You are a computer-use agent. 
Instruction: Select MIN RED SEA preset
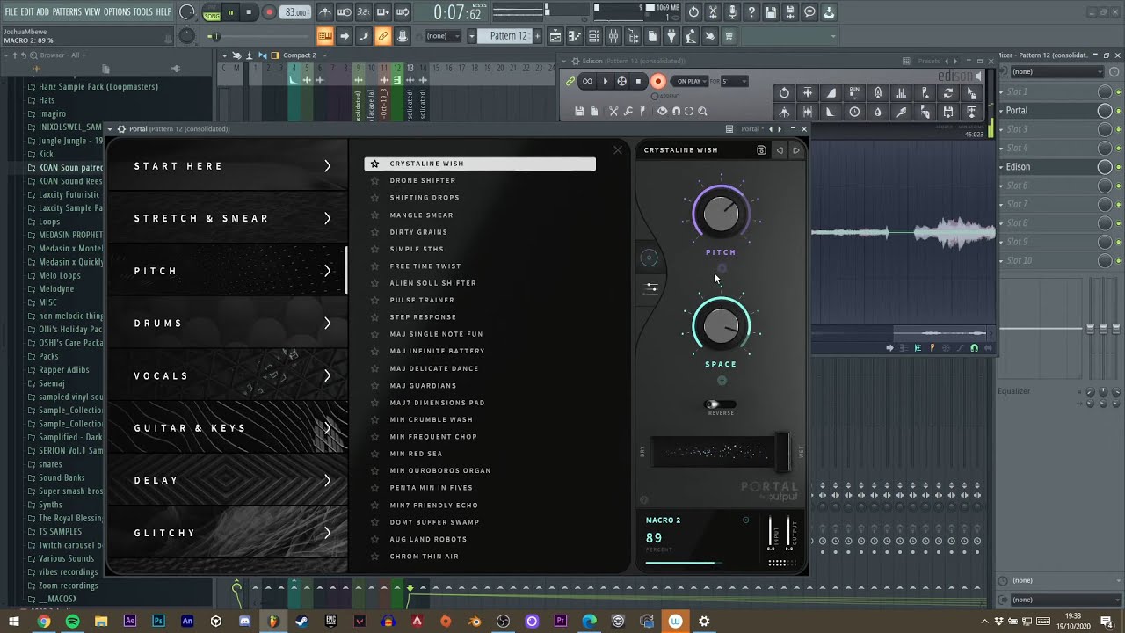[416, 454]
